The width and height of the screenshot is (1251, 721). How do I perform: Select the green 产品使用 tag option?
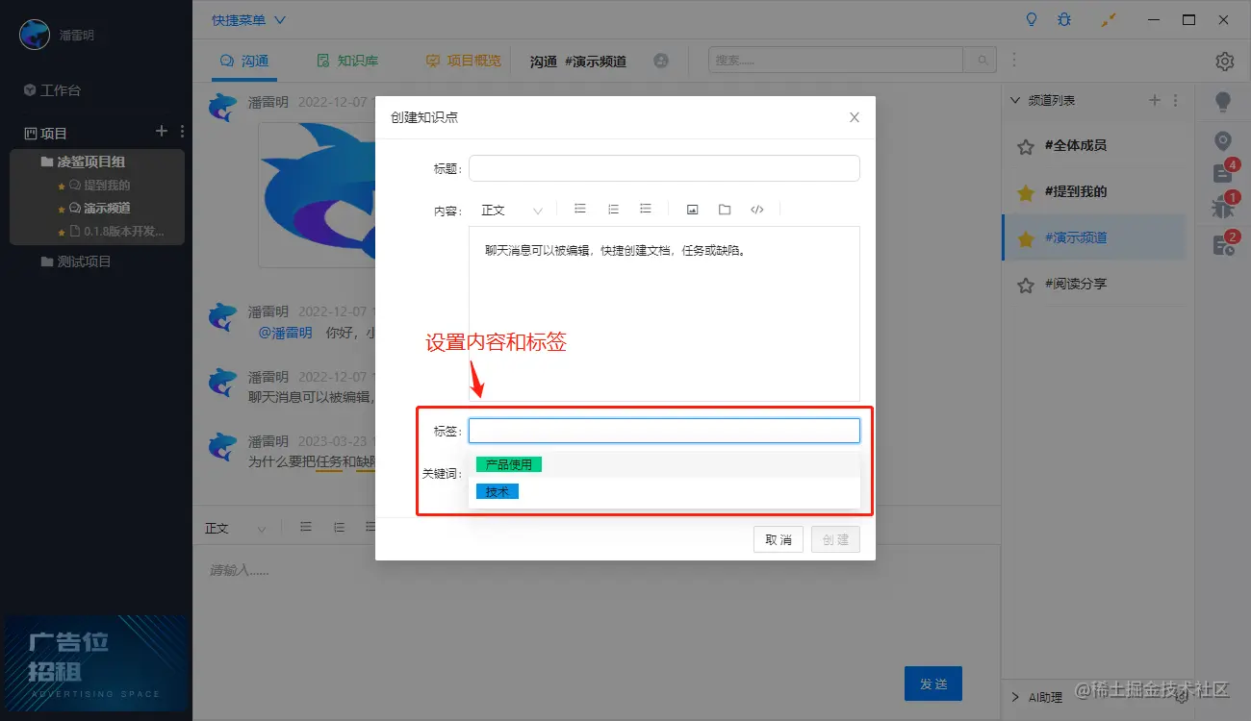click(x=509, y=464)
